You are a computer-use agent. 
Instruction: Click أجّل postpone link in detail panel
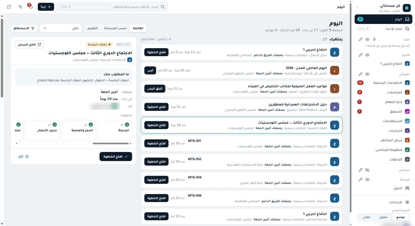point(23,156)
